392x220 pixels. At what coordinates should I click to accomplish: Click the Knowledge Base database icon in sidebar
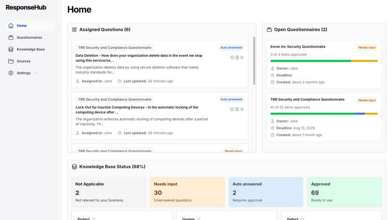[x=11, y=49]
